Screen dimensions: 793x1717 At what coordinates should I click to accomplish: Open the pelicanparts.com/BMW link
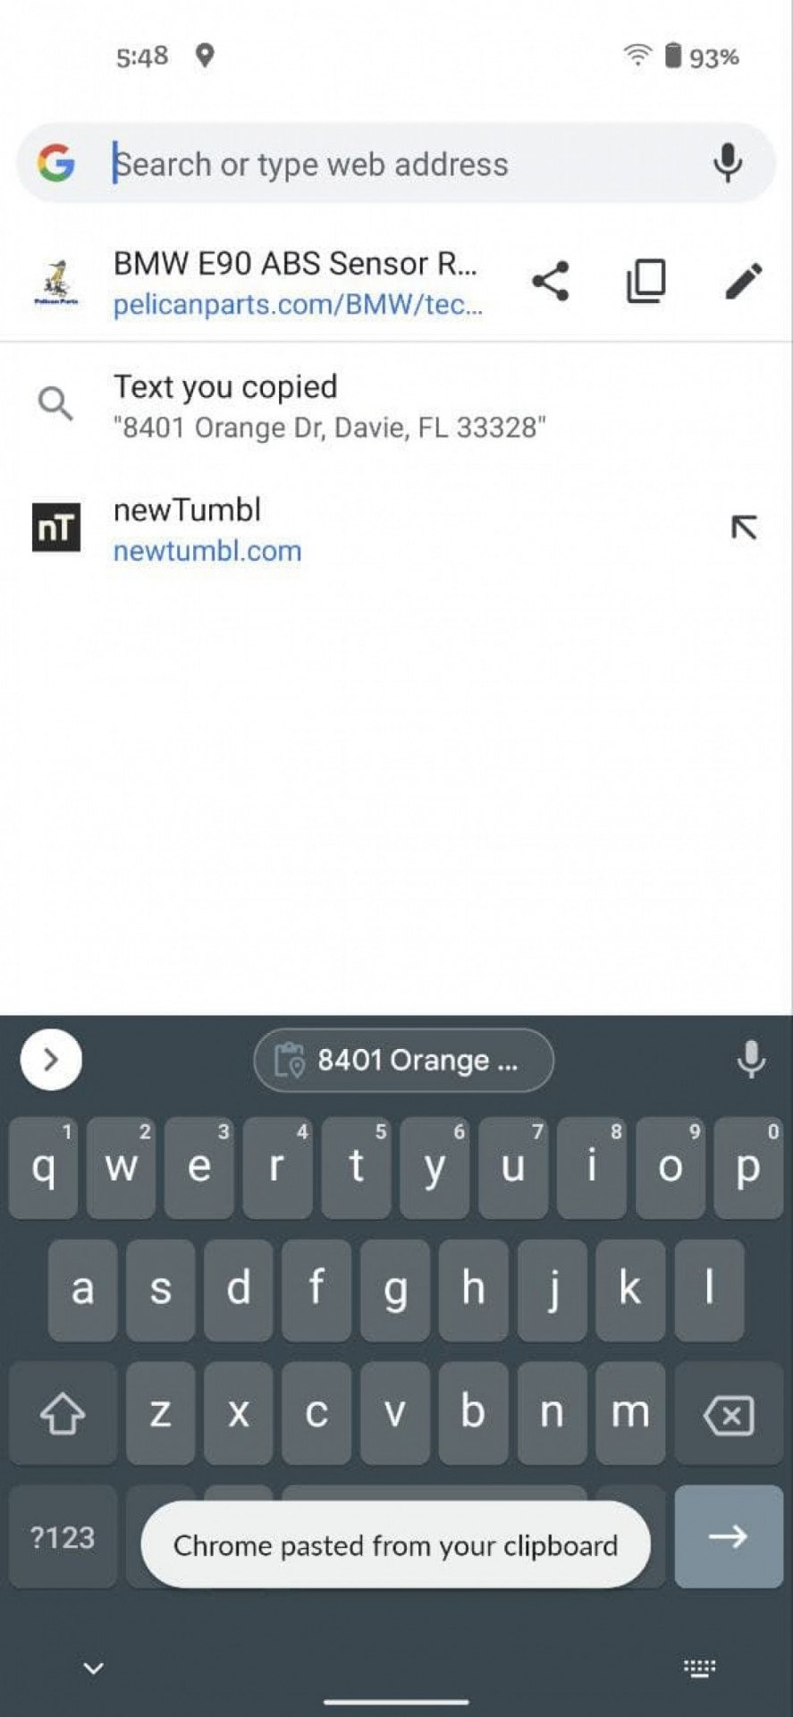[x=298, y=305]
